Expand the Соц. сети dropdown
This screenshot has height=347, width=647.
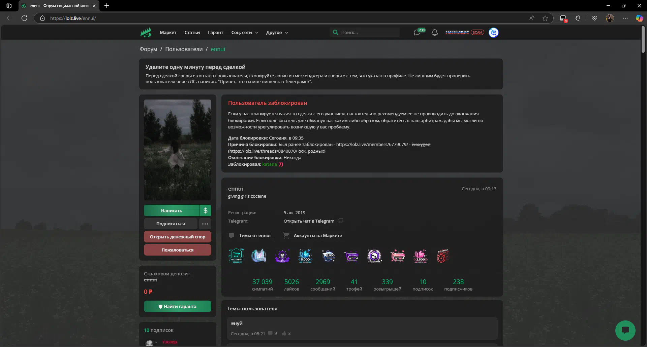245,33
